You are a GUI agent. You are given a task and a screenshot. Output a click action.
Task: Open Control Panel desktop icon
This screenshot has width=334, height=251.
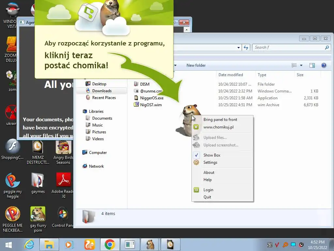pos(63,217)
